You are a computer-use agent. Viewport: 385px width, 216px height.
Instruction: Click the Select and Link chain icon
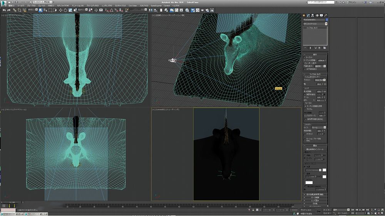(x=14, y=10)
